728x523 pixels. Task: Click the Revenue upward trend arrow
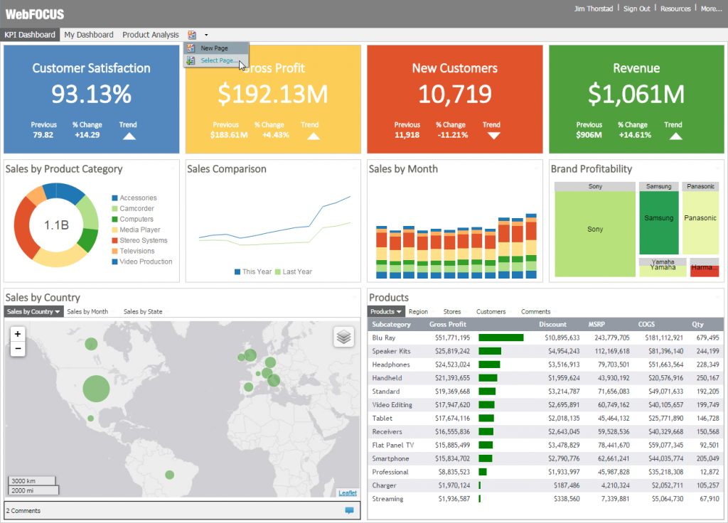[x=675, y=136]
